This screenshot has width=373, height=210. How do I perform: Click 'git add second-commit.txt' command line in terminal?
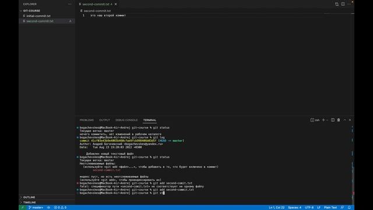point(137,190)
